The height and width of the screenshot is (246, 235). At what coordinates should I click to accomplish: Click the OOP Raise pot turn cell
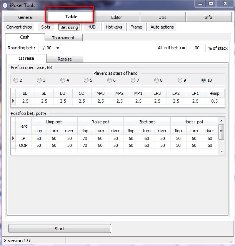[x=100, y=145]
